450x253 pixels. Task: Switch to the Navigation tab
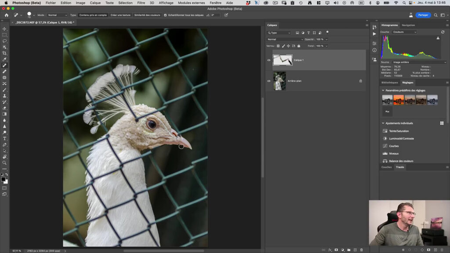(408, 25)
